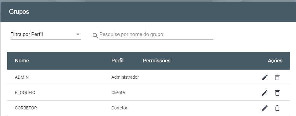Image resolution: width=296 pixels, height=116 pixels.
Task: Focus the Pesquise por nome do grupo field
Action: [156, 34]
